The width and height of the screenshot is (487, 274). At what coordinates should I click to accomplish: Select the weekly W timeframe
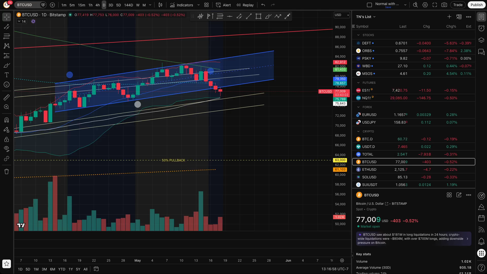click(138, 5)
